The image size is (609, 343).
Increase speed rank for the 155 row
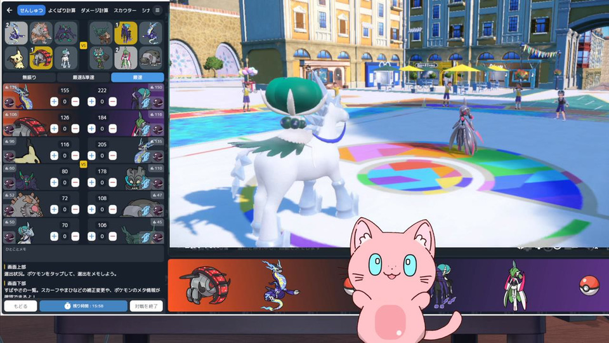54,102
